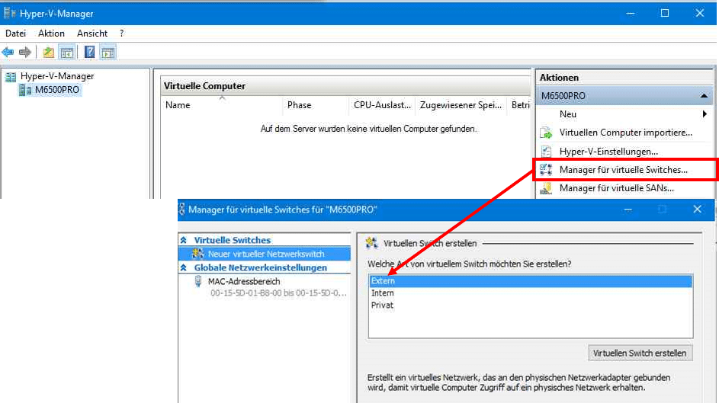This screenshot has width=719, height=403.
Task: Sort by CPU-Auslastung column header
Action: 382,105
